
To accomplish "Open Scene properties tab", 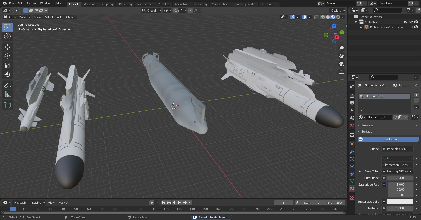I will (352, 118).
